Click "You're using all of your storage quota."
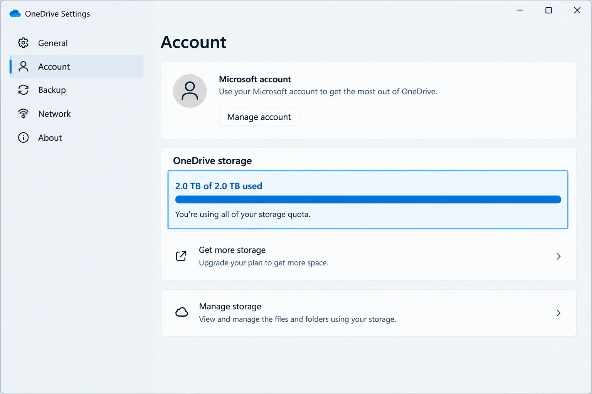592x394 pixels. pyautogui.click(x=243, y=214)
